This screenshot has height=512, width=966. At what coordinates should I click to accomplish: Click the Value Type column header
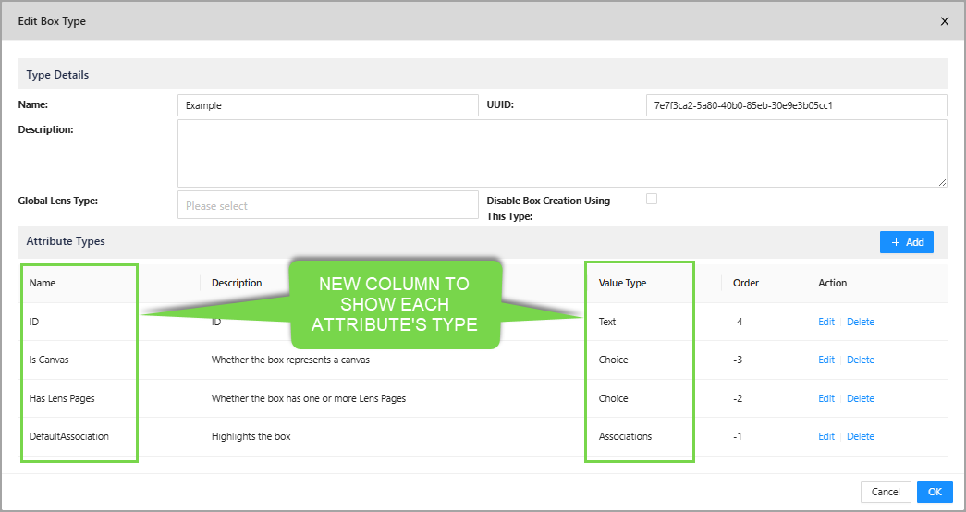(622, 283)
